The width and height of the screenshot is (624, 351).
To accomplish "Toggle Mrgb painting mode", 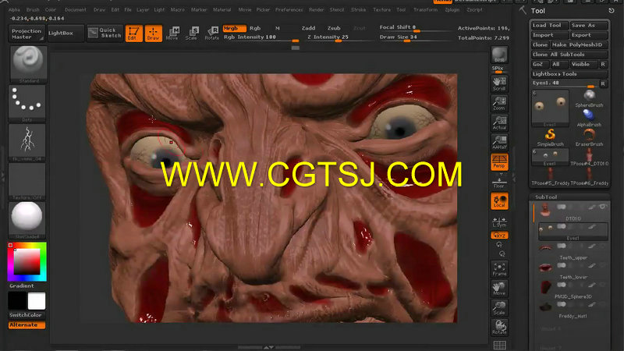I will [x=234, y=28].
